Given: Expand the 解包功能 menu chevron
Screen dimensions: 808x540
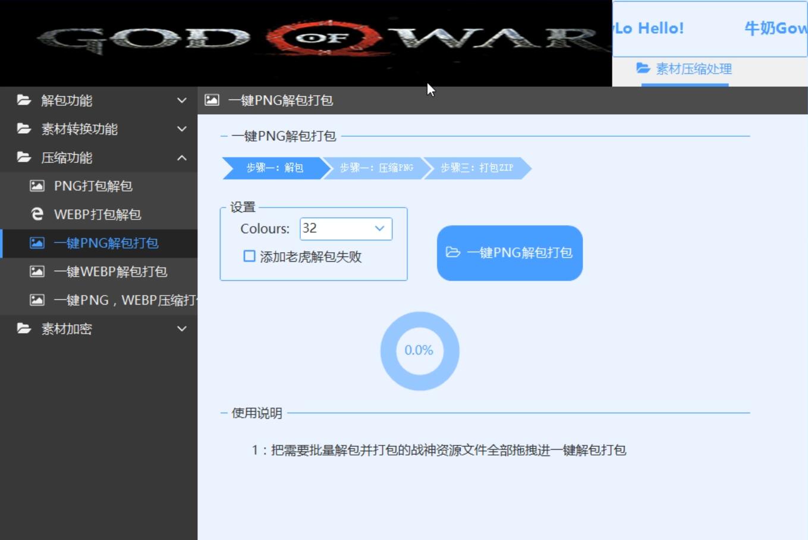Looking at the screenshot, I should tap(182, 101).
